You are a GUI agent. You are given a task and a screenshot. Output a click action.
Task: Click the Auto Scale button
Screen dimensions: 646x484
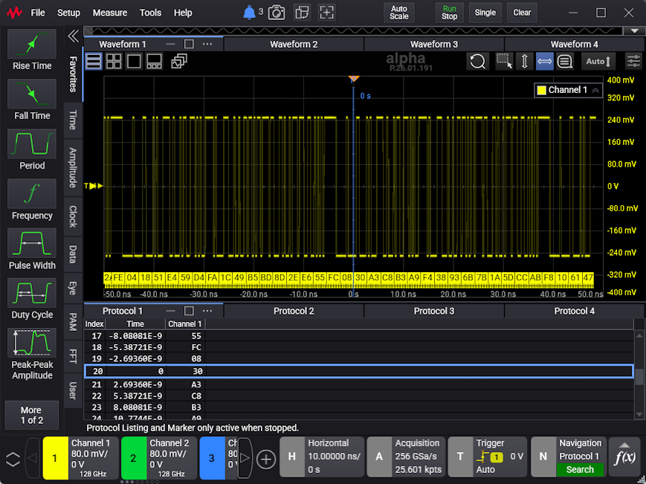[398, 13]
